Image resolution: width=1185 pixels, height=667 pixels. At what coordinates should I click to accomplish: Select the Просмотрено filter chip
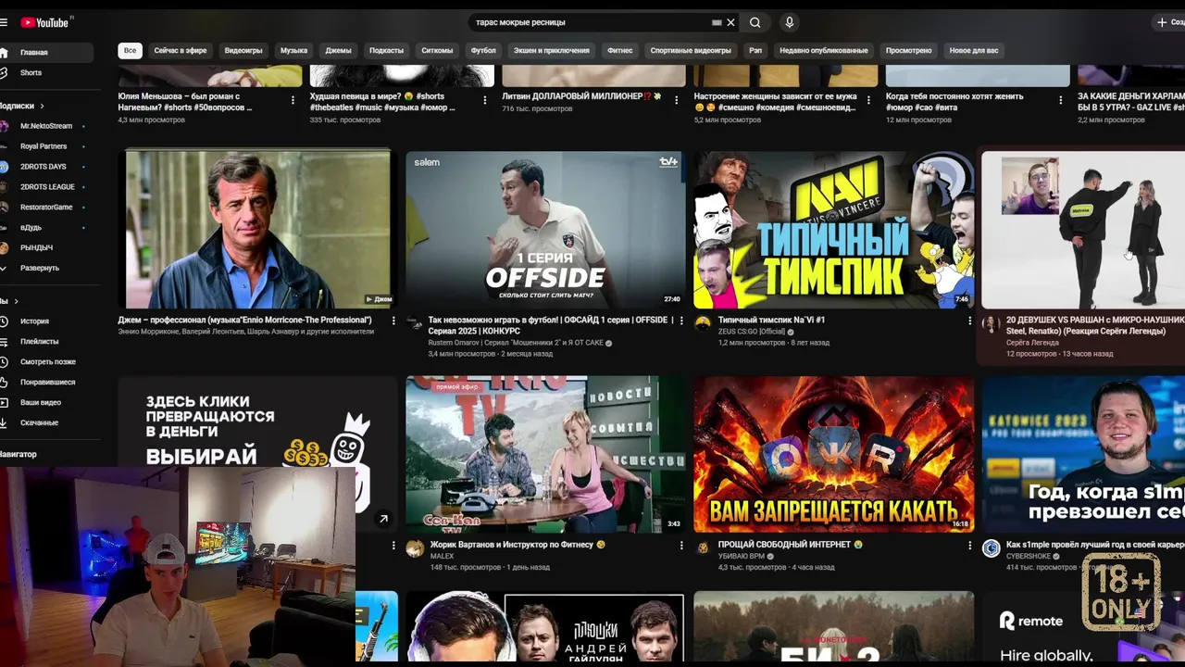908,51
